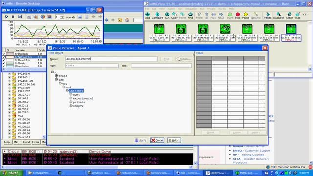Click the save disk icon in trend window

click(20, 17)
